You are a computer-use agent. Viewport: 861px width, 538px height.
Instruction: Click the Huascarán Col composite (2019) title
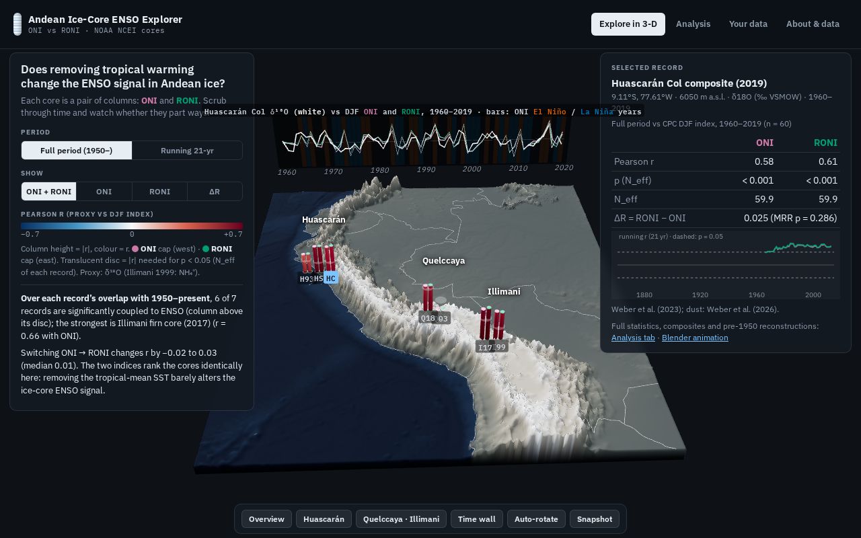point(689,83)
